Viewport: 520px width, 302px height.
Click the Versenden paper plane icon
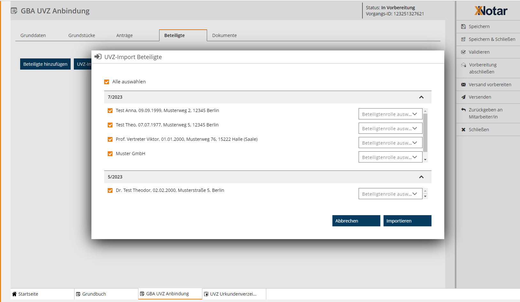(x=463, y=97)
